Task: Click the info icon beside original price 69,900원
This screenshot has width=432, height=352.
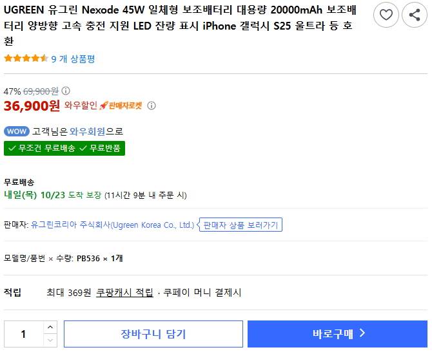Action: [x=66, y=91]
